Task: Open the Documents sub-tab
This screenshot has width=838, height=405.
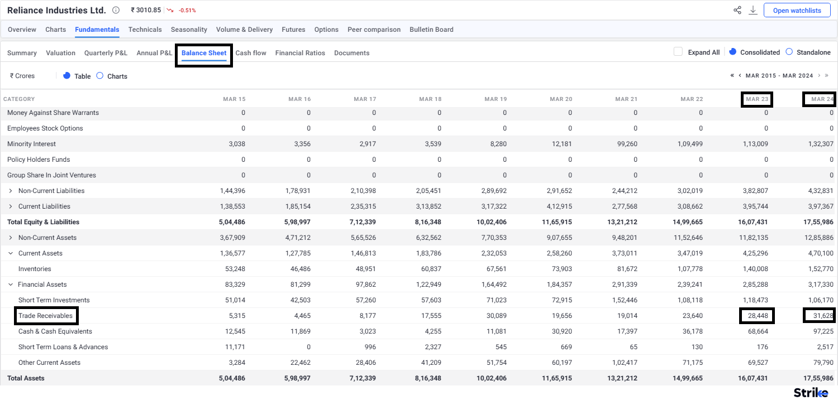Action: 351,53
